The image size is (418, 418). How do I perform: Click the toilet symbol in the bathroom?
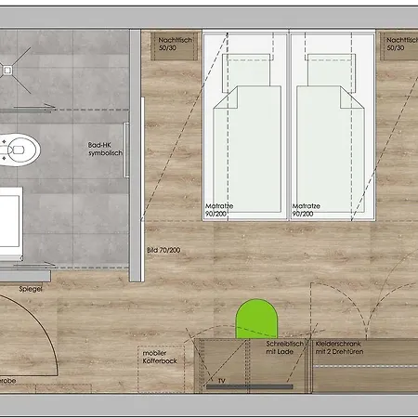20,150
